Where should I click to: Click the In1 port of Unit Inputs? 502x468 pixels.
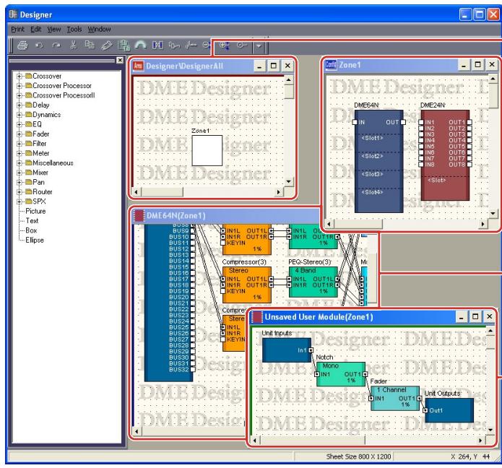(311, 350)
